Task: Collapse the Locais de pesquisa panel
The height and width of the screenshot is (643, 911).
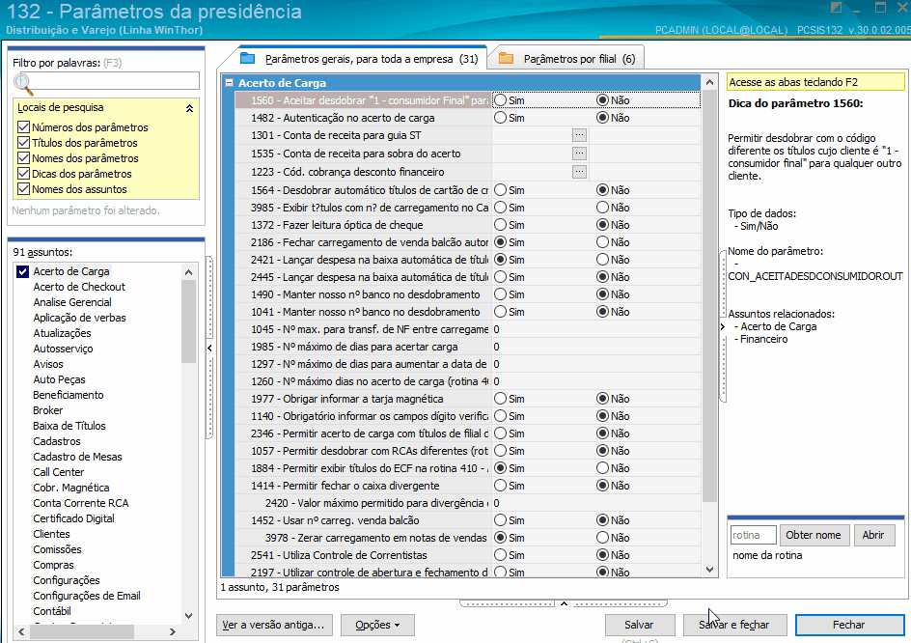Action: 189,108
